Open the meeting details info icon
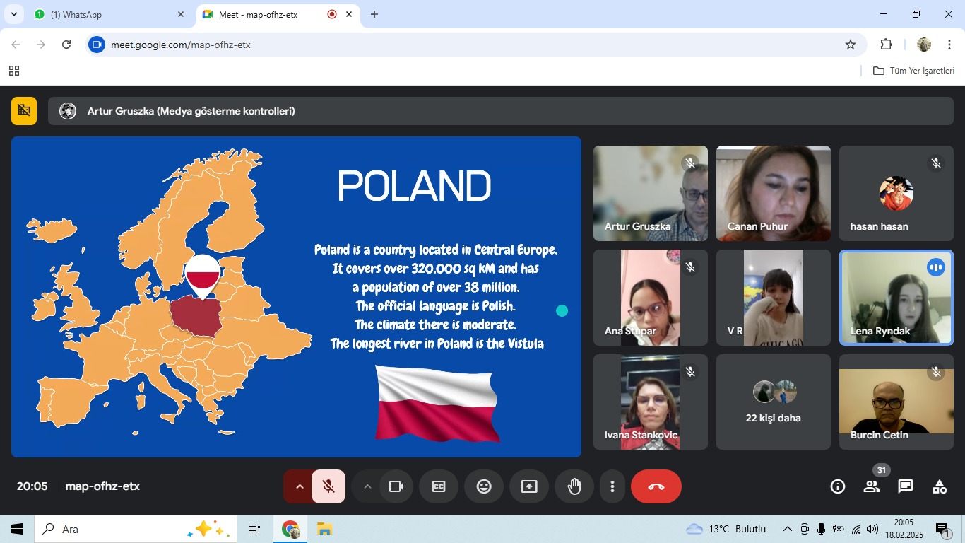965x543 pixels. [838, 486]
